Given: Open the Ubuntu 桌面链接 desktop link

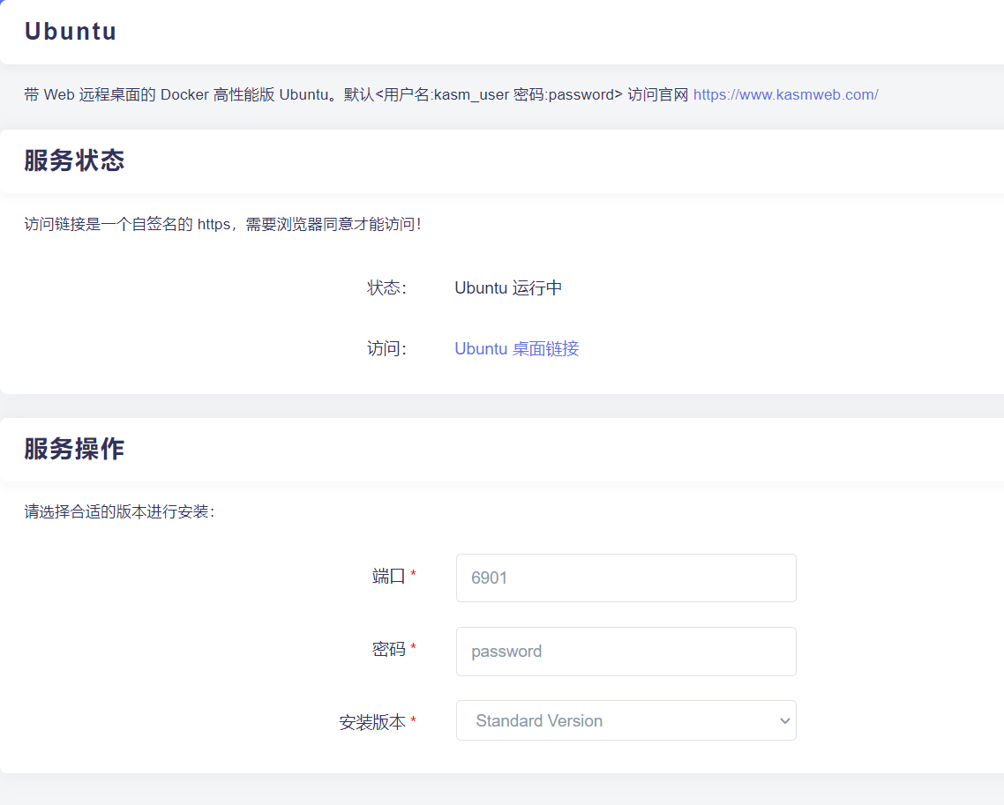Looking at the screenshot, I should pyautogui.click(x=516, y=348).
